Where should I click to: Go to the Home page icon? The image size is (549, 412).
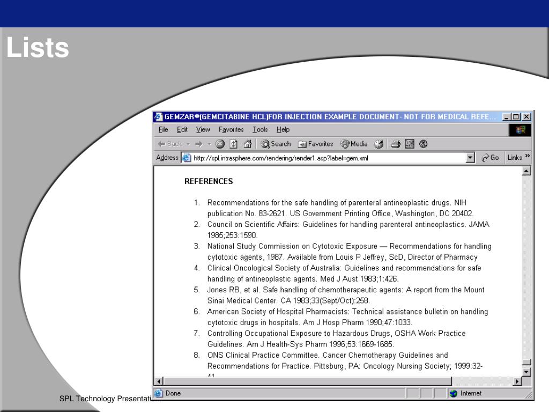pyautogui.click(x=248, y=144)
